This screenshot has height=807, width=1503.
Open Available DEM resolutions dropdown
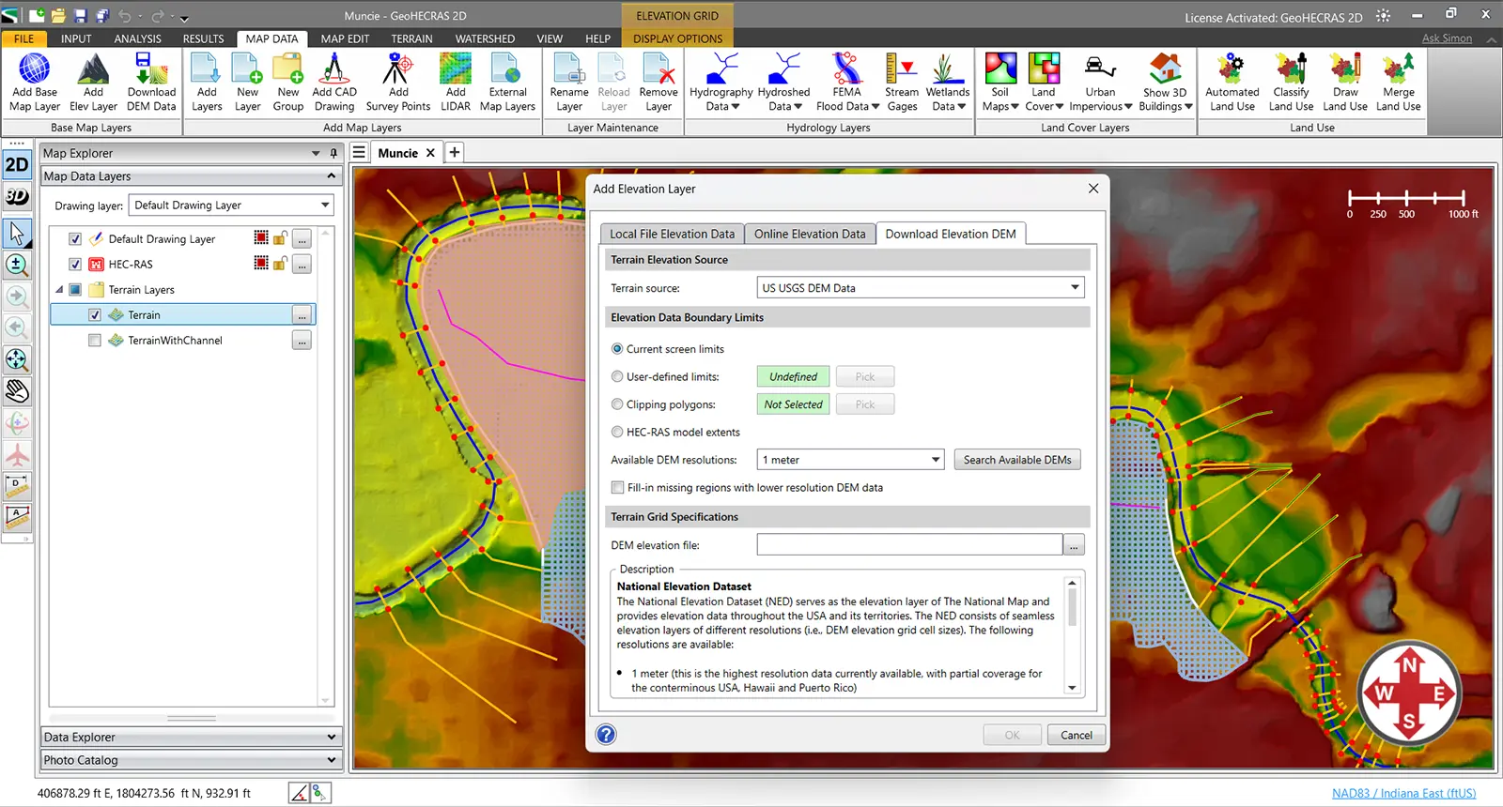[850, 460]
